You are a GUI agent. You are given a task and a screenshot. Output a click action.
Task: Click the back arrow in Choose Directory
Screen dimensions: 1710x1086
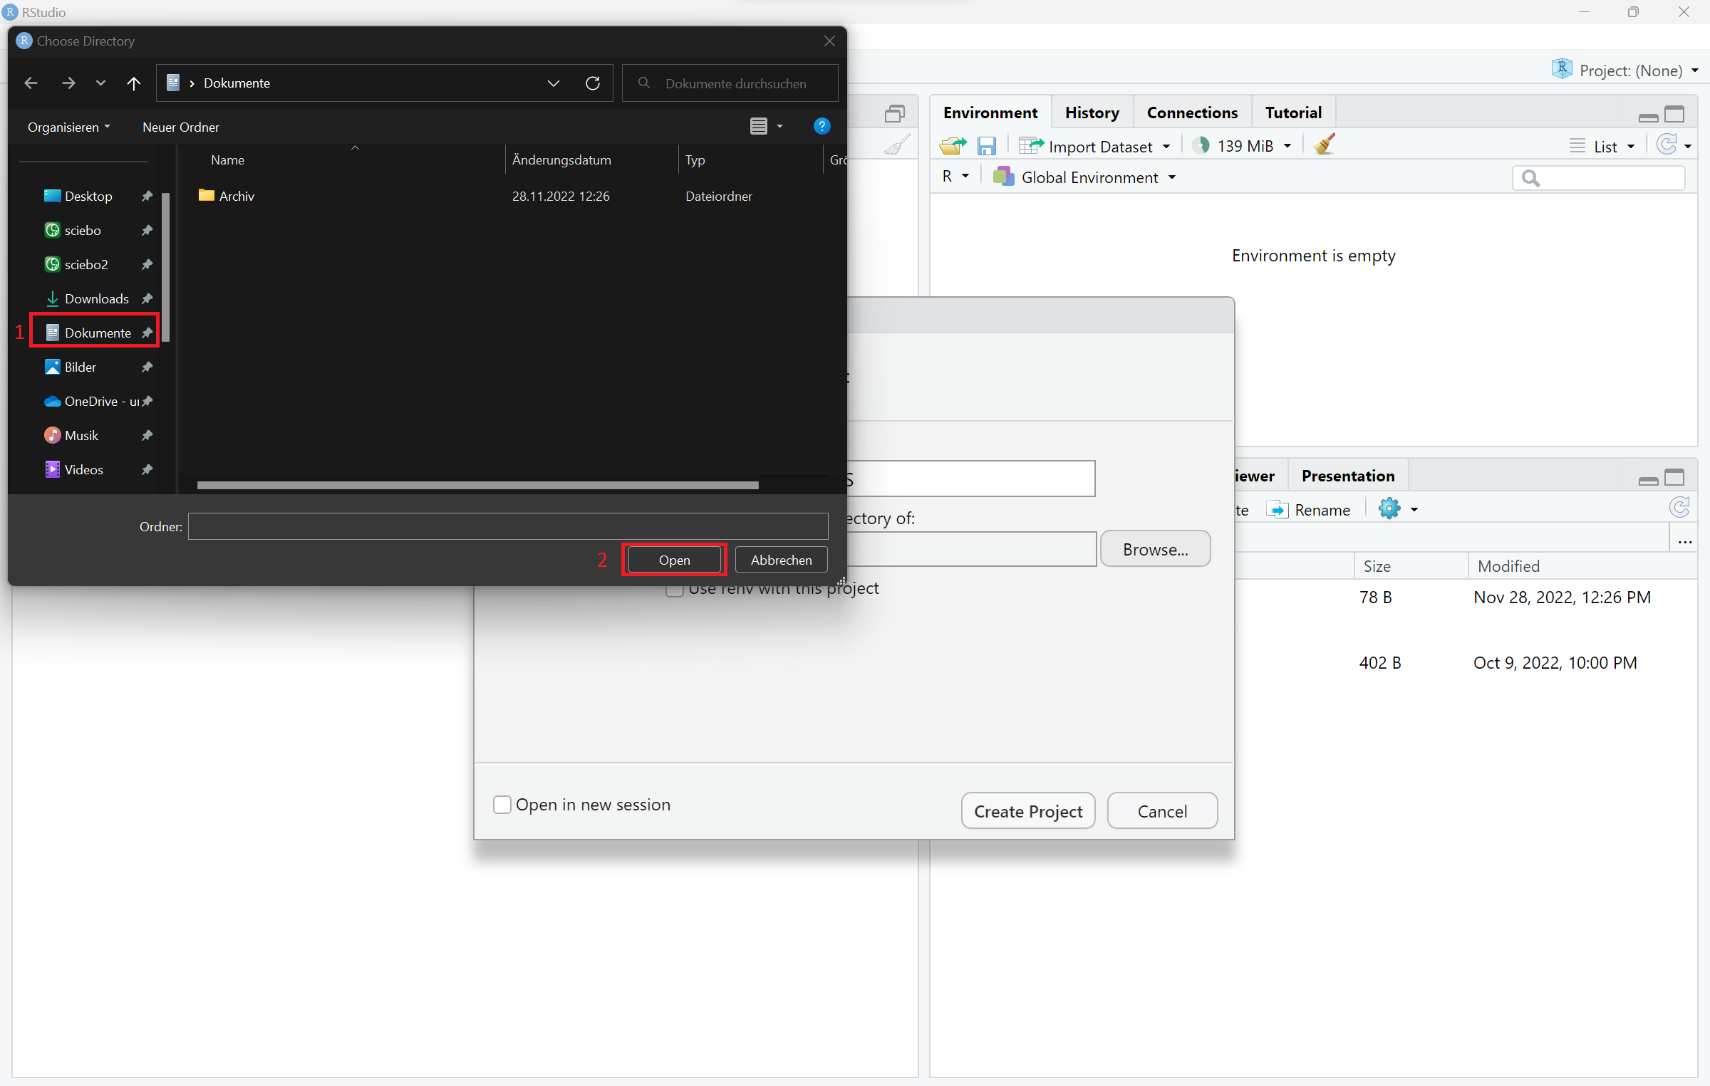31,83
